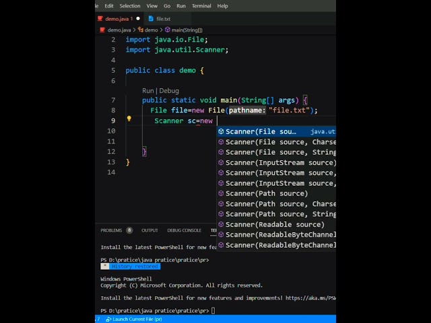Image resolution: width=431 pixels, height=323 pixels.
Task: Click the import java.util.Scanner line
Action: click(177, 50)
